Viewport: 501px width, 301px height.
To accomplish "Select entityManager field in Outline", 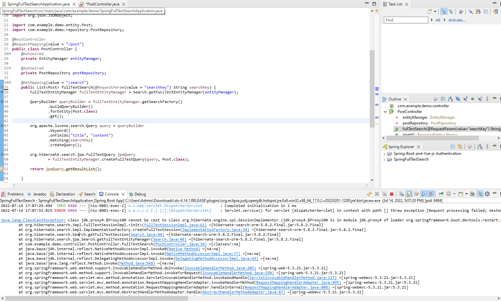I will [429, 117].
